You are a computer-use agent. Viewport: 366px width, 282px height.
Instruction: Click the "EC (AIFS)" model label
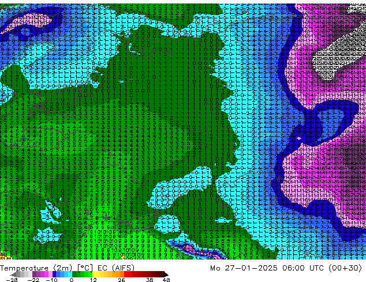pos(116,268)
